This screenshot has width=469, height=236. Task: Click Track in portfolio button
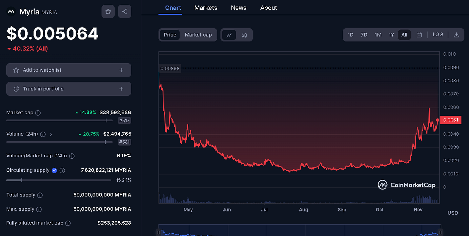pos(69,89)
